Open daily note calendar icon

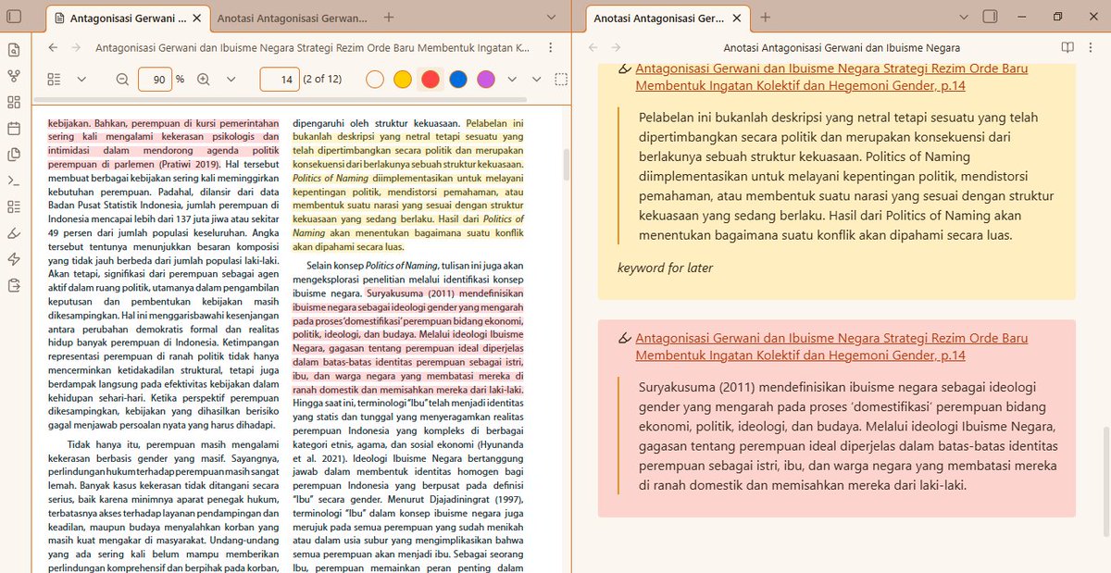[13, 128]
